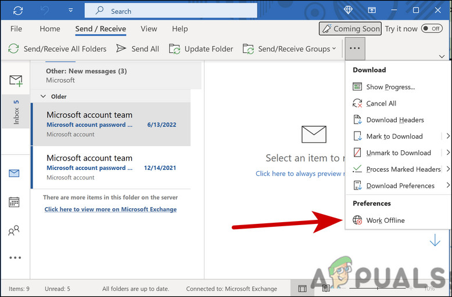Open the Mail module icon
The image size is (452, 297).
pyautogui.click(x=14, y=173)
